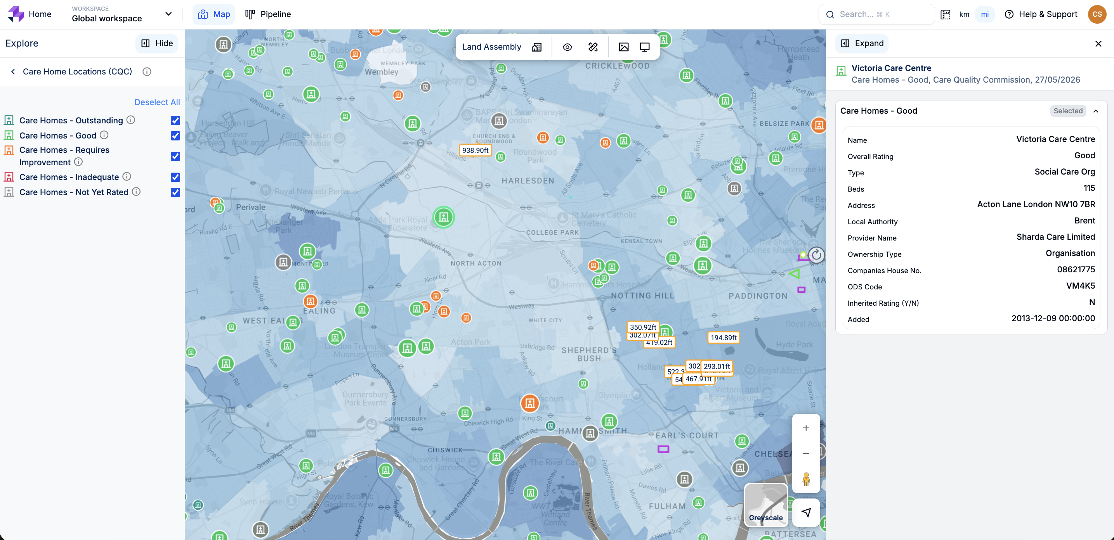Click the 467.91ft measurement label
The width and height of the screenshot is (1114, 540).
click(x=698, y=379)
